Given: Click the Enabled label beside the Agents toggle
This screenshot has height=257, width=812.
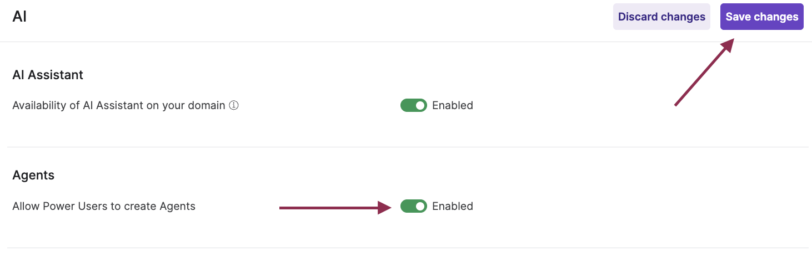Looking at the screenshot, I should coord(453,206).
